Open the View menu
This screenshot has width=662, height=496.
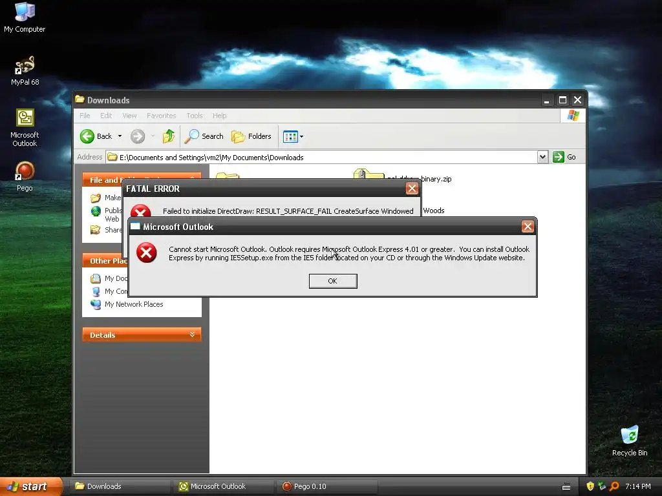click(x=129, y=116)
